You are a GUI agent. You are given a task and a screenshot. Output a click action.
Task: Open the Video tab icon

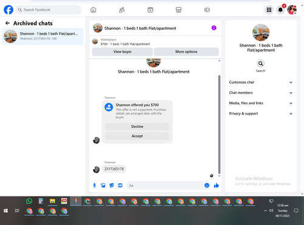[x=150, y=10]
